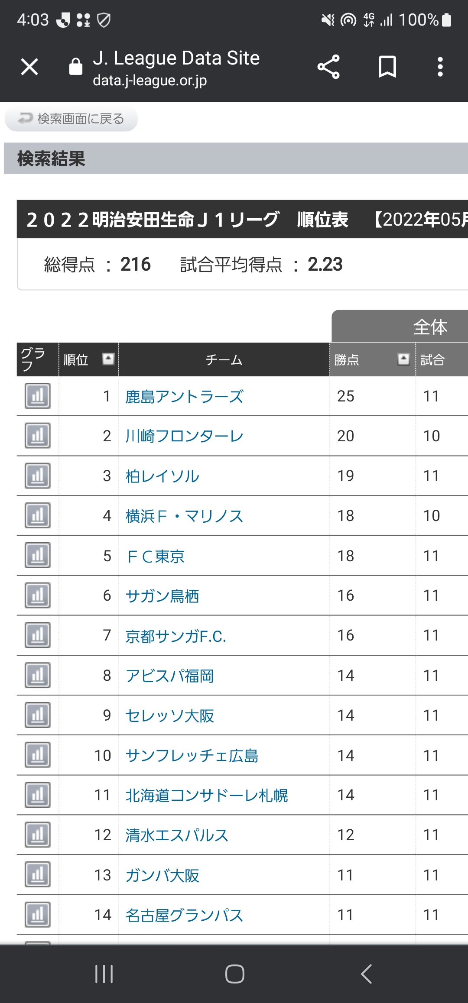The width and height of the screenshot is (468, 1003).
Task: Tap the site URL data.j-league.or.jp
Action: (x=150, y=81)
